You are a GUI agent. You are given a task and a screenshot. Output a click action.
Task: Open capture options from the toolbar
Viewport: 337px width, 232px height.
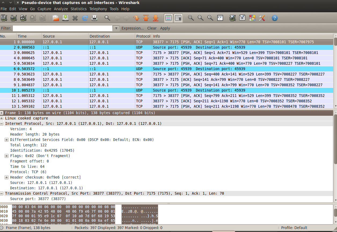(x=14, y=18)
